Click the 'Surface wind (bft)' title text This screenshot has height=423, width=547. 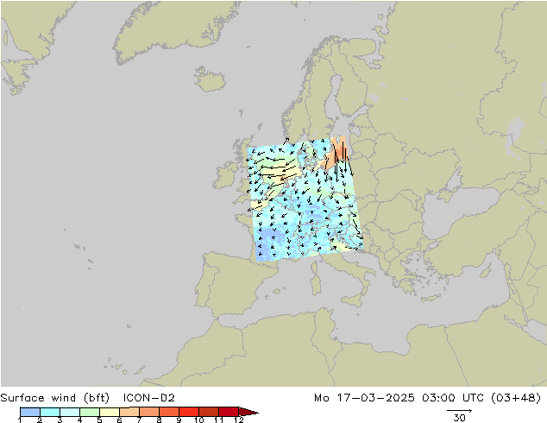54,398
